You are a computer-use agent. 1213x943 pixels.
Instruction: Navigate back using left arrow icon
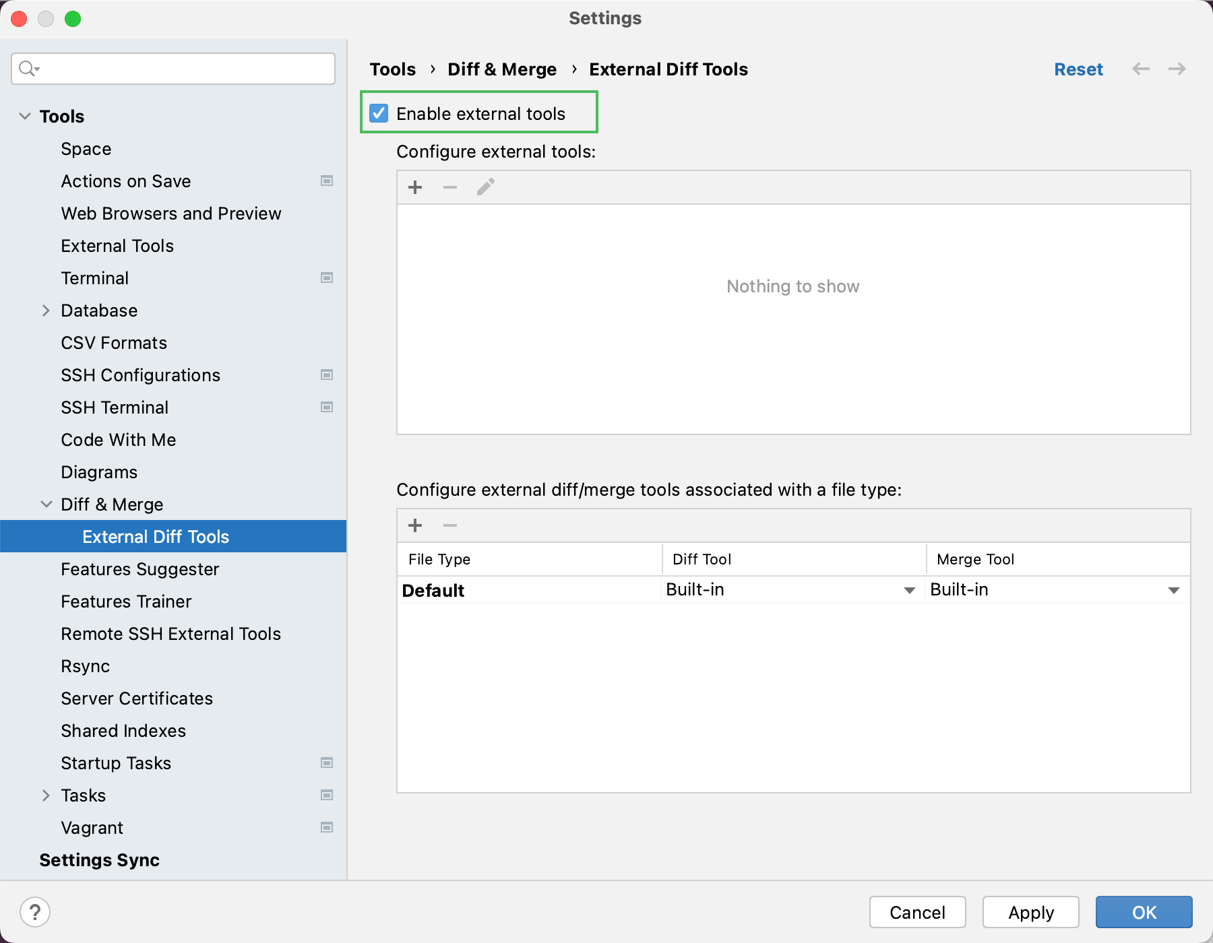(x=1141, y=69)
